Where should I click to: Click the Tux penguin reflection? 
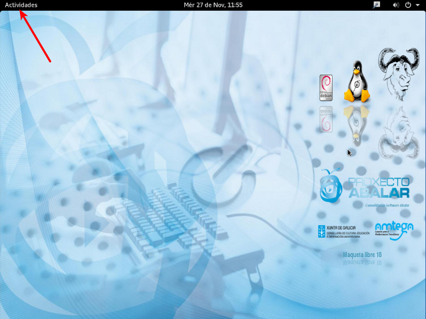(x=357, y=125)
